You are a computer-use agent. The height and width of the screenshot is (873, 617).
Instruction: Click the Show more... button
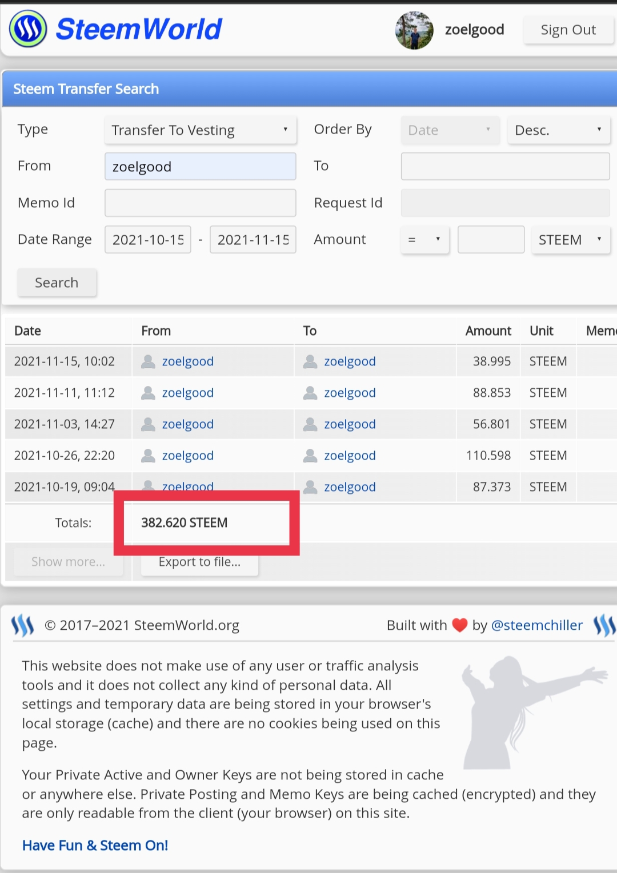tap(68, 562)
